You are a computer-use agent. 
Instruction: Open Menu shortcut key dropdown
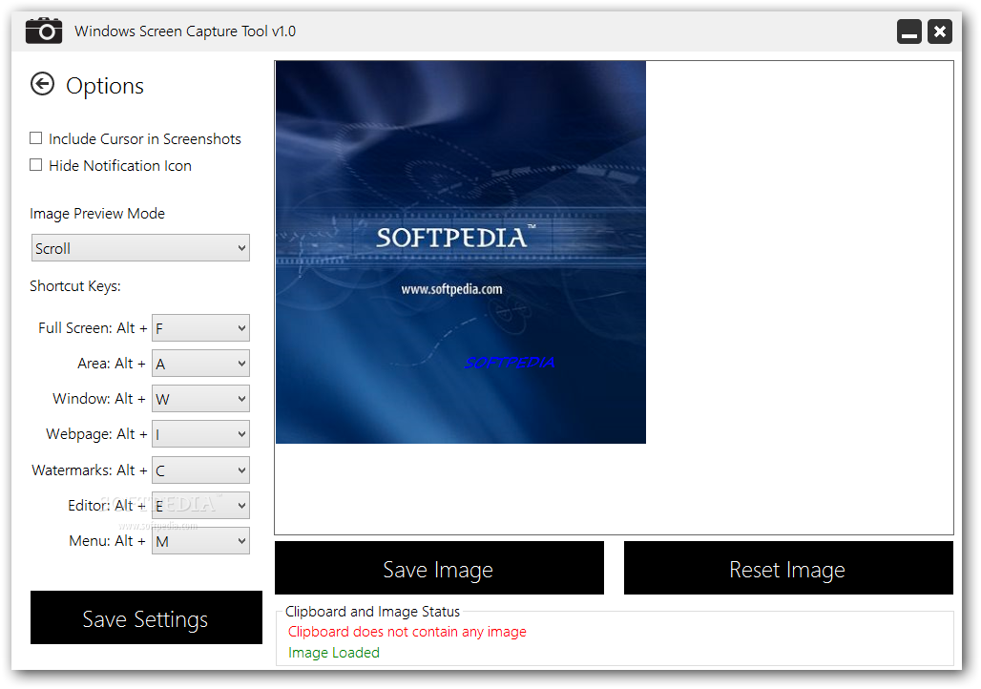click(x=200, y=541)
